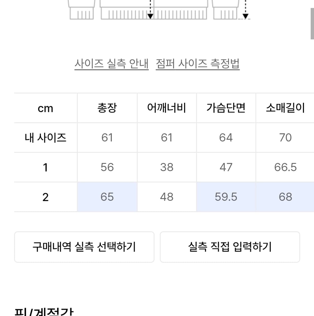The width and height of the screenshot is (314, 316).
Task: Click the 가슴단면 column header
Action: tap(226, 108)
